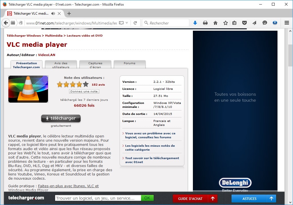Open a new tab with plus button
Viewport: 293px width, 205px height.
pos(69,14)
